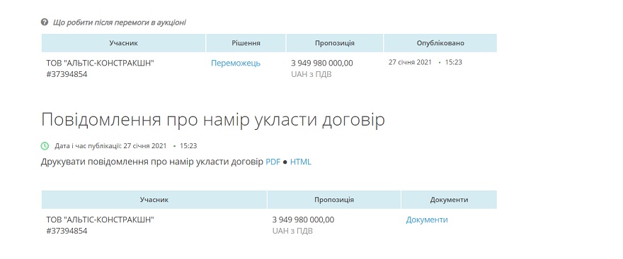Click the Рішення column header
Image resolution: width=623 pixels, height=259 pixels.
(246, 43)
